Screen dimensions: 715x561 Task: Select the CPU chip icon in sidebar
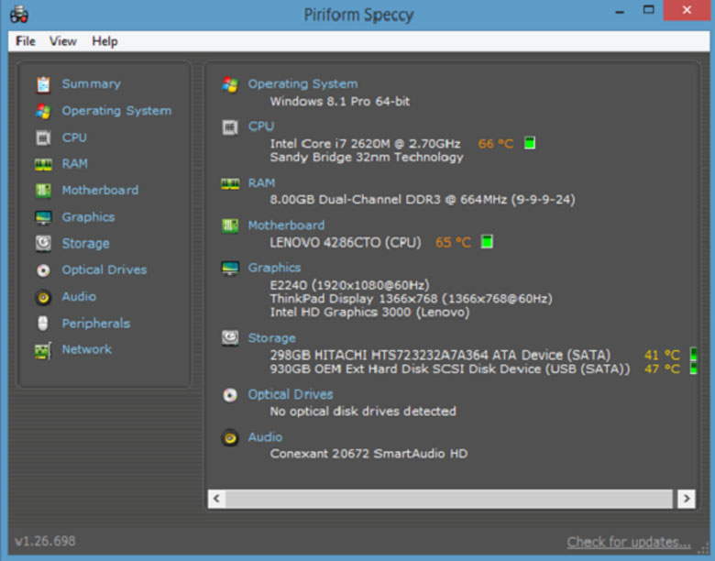pos(43,137)
